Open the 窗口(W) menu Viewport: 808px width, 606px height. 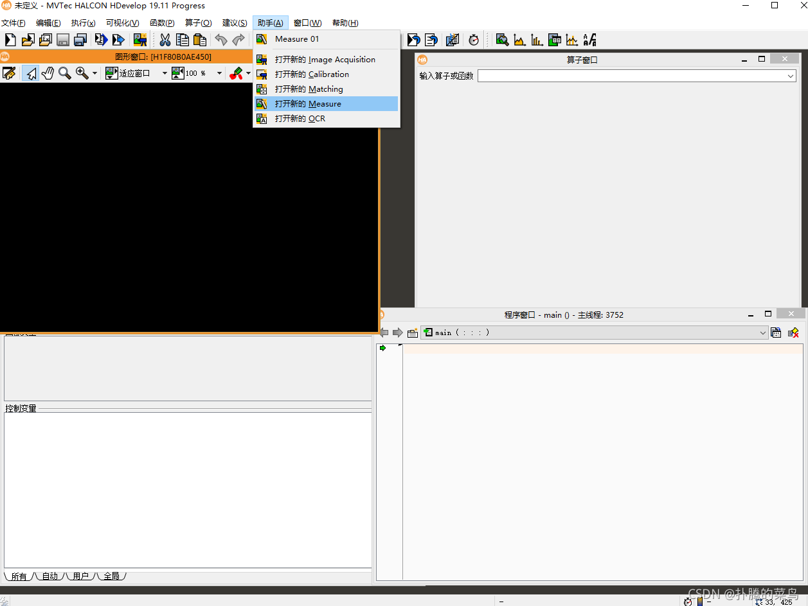[x=307, y=23]
